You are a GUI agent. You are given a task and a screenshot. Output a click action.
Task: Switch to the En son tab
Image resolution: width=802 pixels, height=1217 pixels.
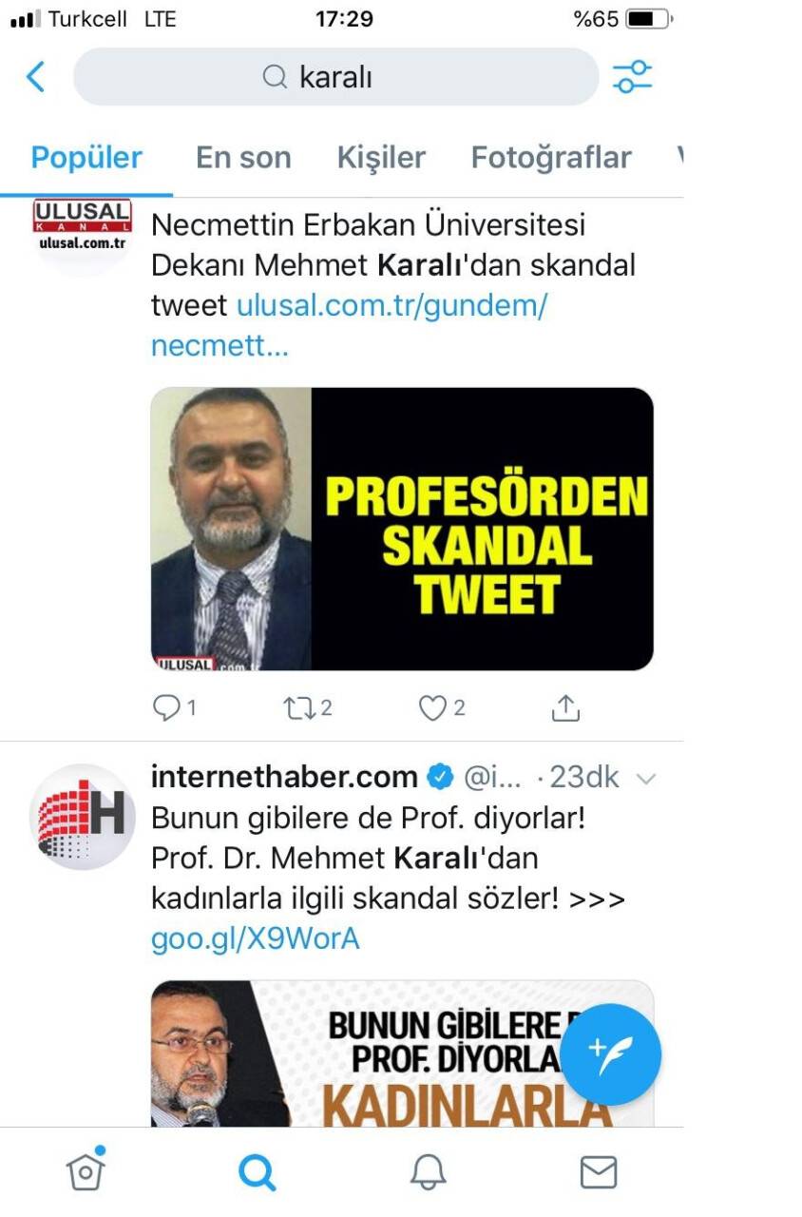coord(243,157)
